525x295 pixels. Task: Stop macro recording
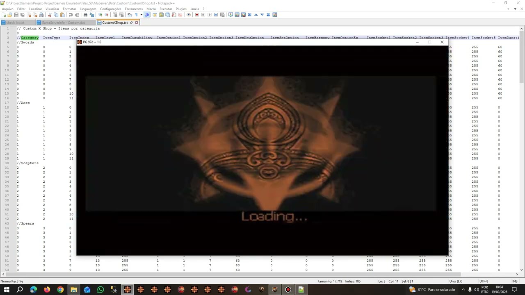pyautogui.click(x=203, y=15)
